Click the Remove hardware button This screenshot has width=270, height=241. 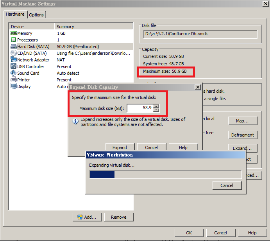119,217
